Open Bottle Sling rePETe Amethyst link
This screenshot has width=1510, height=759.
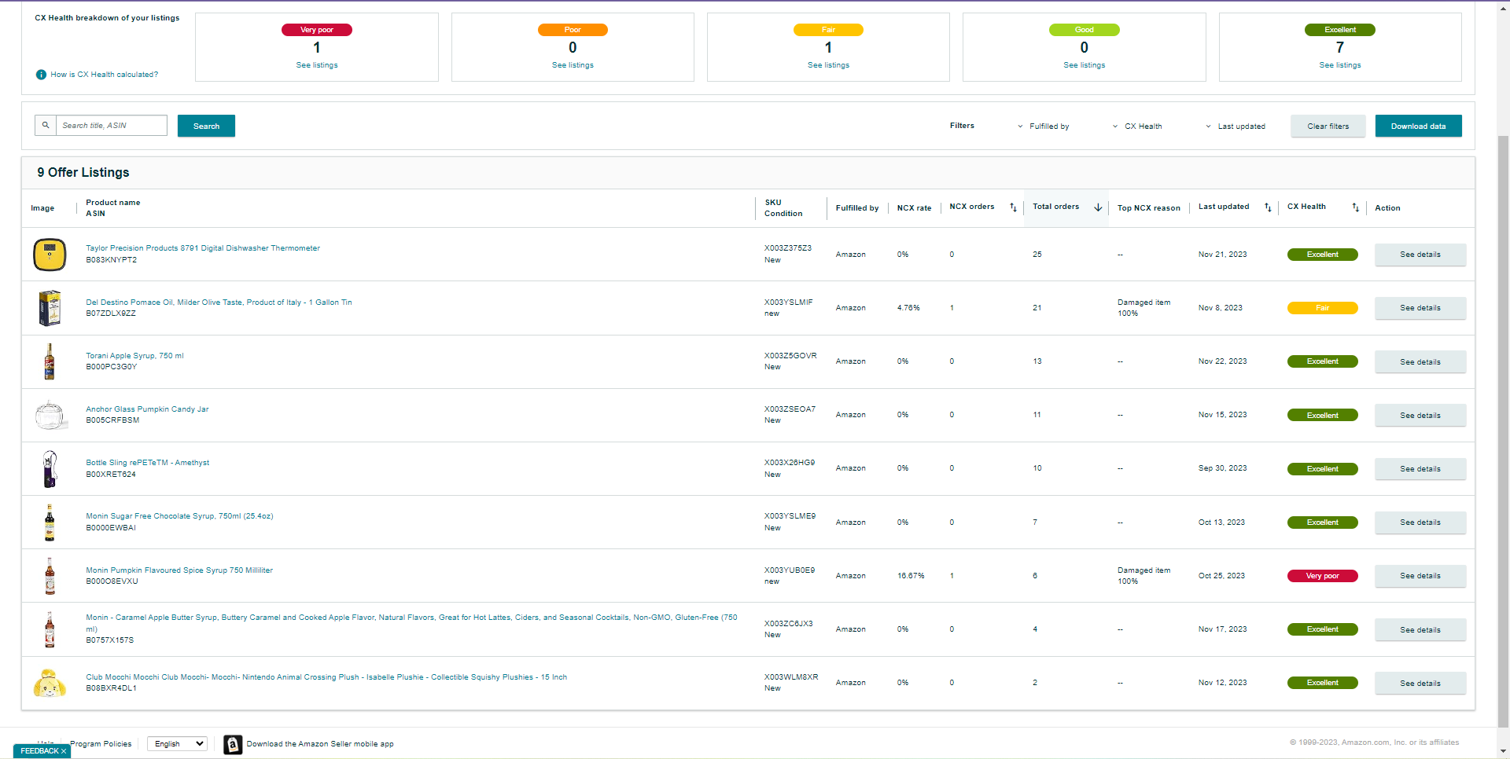148,463
